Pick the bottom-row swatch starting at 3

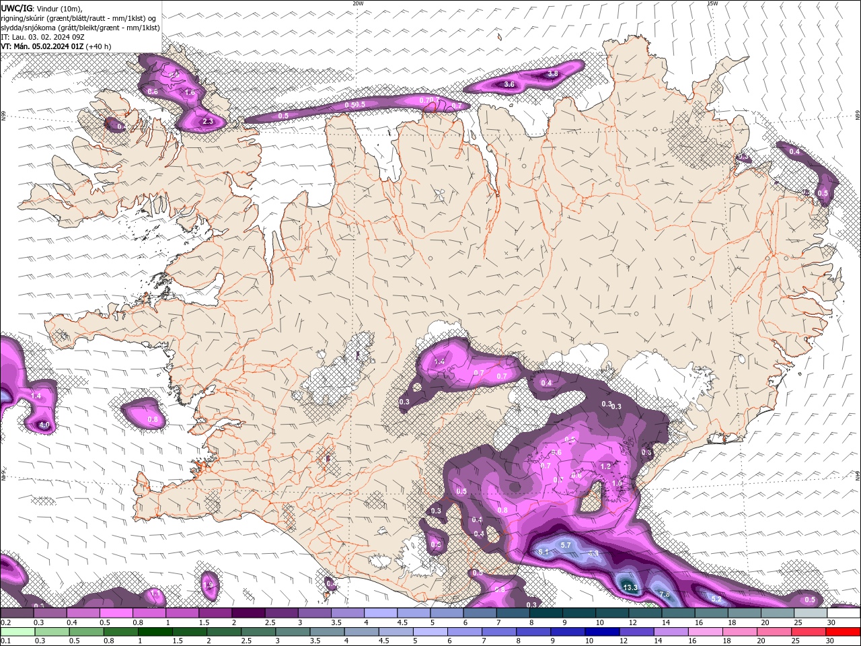pos(293,632)
